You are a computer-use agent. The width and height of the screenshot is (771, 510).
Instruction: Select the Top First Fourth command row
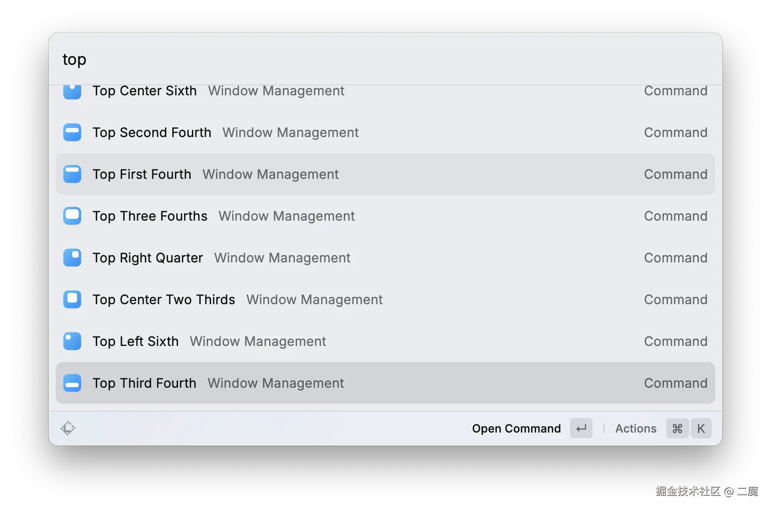[x=305, y=174]
